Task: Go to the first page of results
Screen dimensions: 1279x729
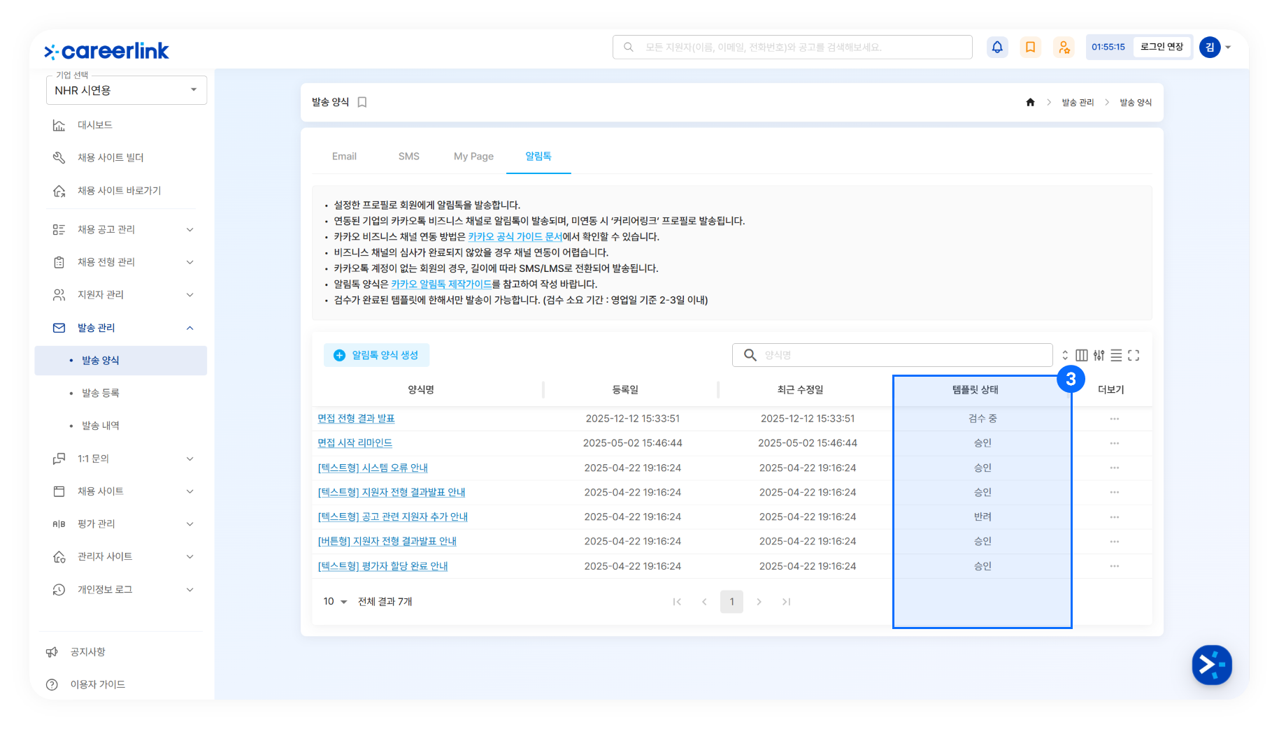Action: pyautogui.click(x=677, y=602)
